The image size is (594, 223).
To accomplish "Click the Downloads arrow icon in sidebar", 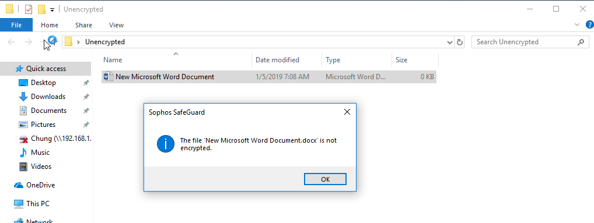I will pos(23,97).
